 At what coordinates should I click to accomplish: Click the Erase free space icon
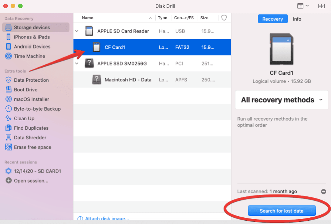pos(8,147)
